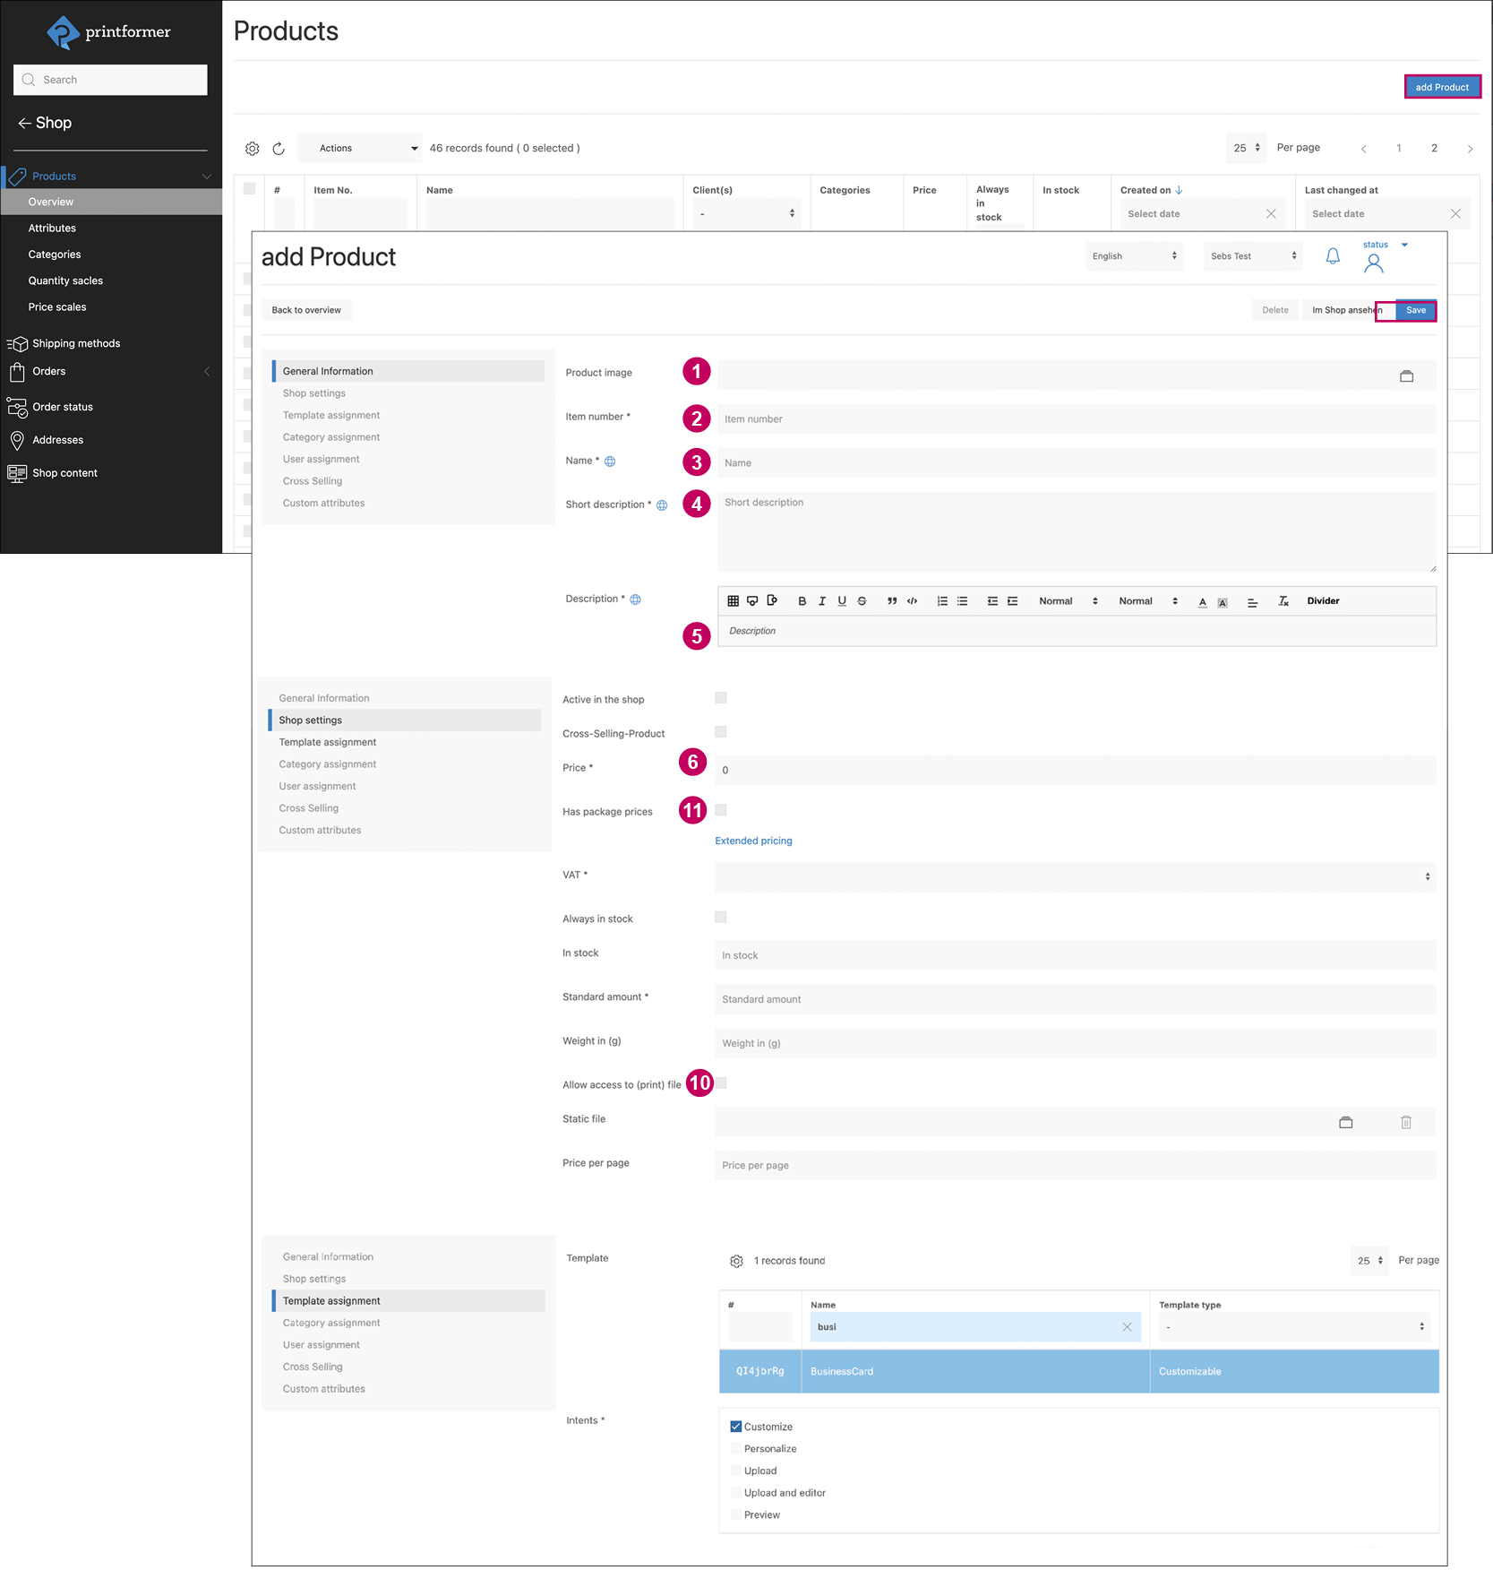Uncheck the Customize intent

(735, 1427)
